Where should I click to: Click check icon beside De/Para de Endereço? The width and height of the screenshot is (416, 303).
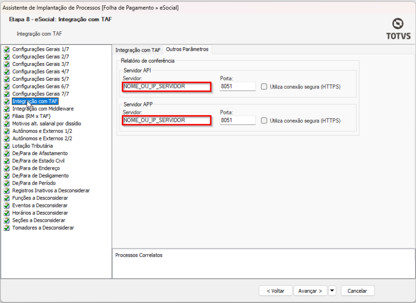(7, 168)
